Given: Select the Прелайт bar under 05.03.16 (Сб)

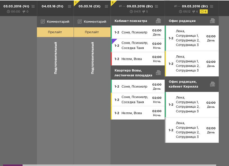Looking at the screenshot, I should click(x=92, y=32).
